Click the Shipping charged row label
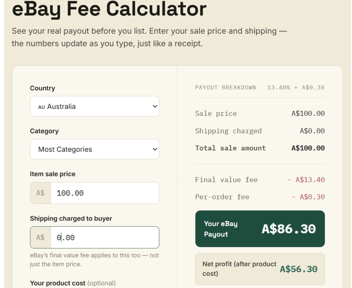Viewport: 352px width, 288px height. click(x=228, y=131)
